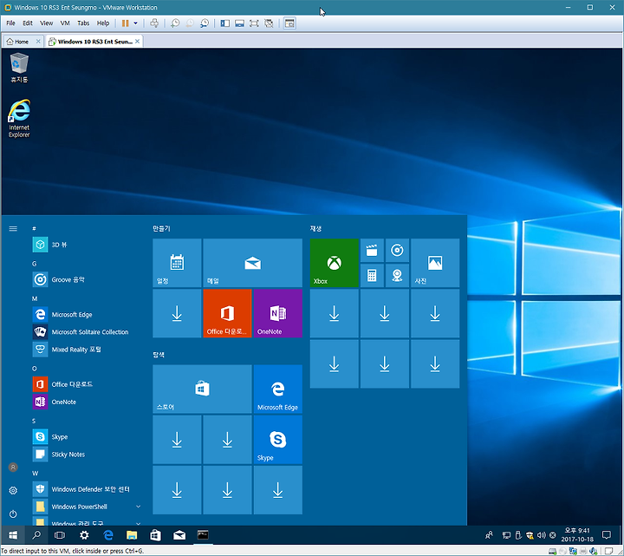Viewport: 624px width, 556px height.
Task: Open OneNote from the app list
Action: [x=86, y=402]
